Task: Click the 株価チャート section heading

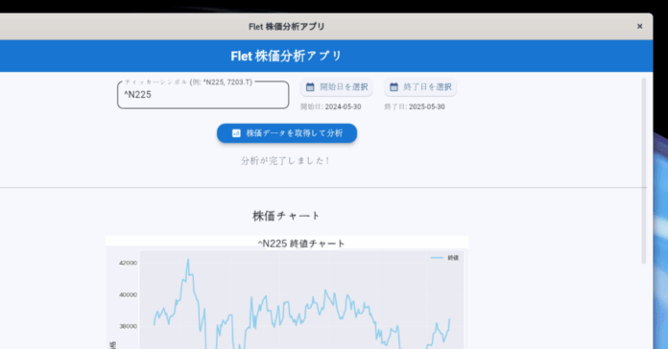Action: click(286, 216)
